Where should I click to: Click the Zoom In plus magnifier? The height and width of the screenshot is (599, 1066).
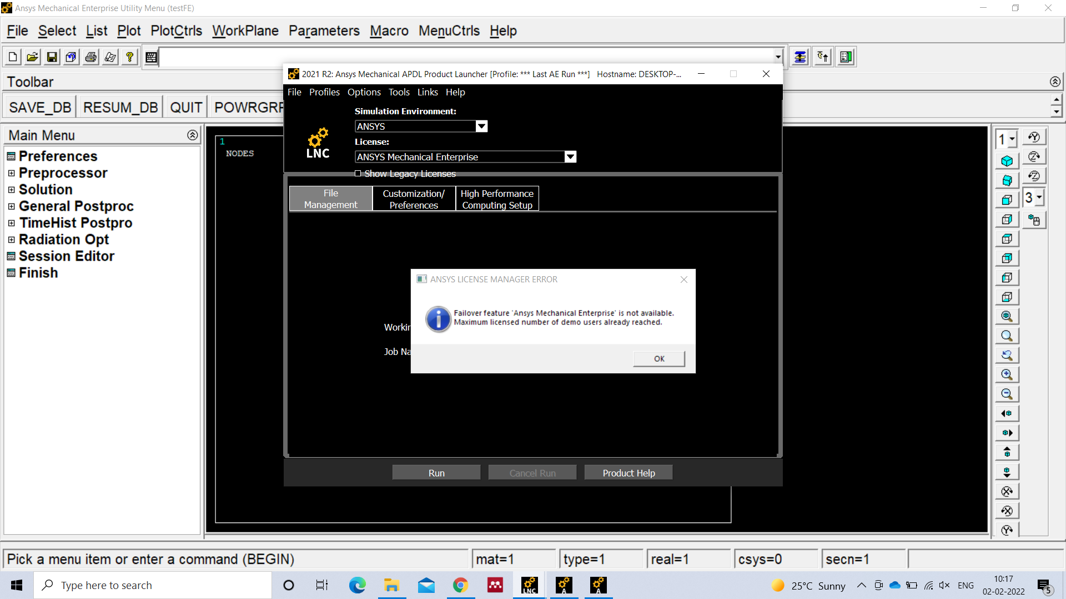click(x=1007, y=374)
